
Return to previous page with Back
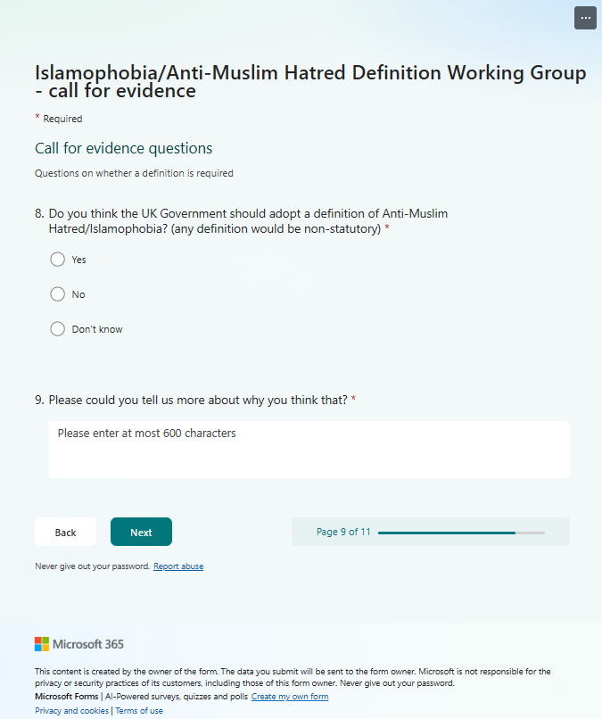click(66, 532)
